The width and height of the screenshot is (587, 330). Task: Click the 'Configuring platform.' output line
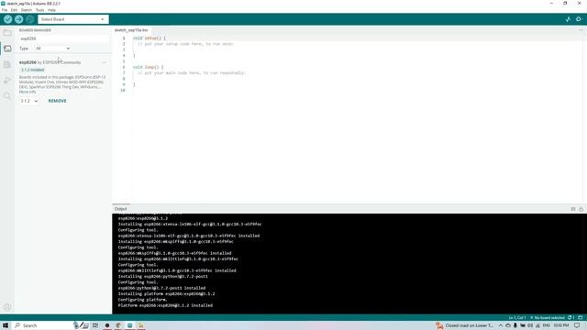click(143, 300)
